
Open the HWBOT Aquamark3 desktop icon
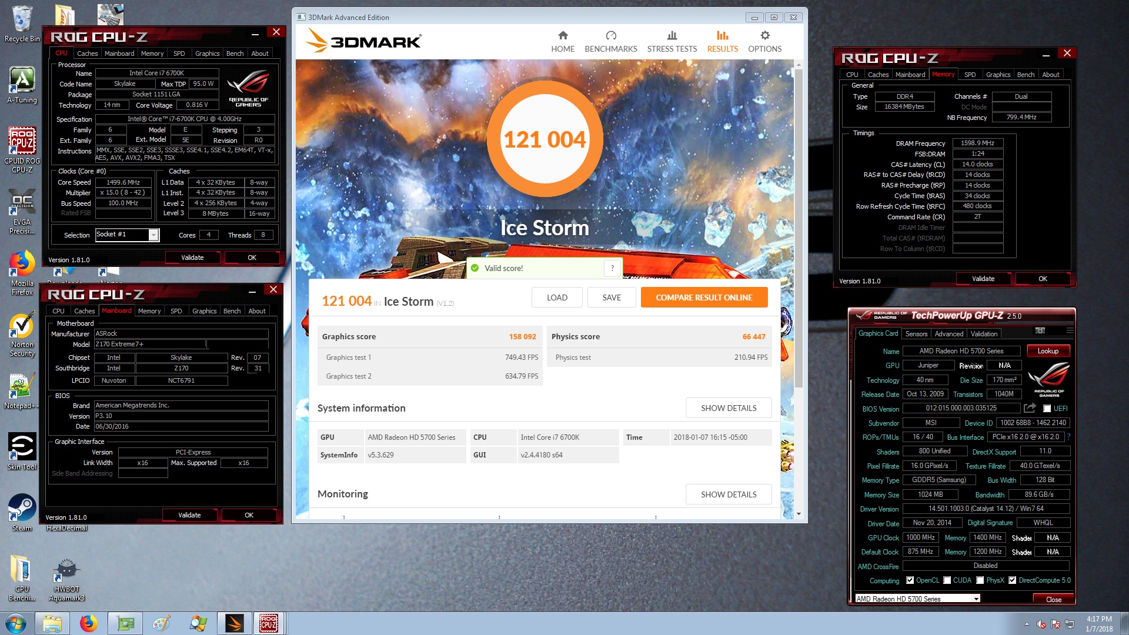tap(66, 580)
